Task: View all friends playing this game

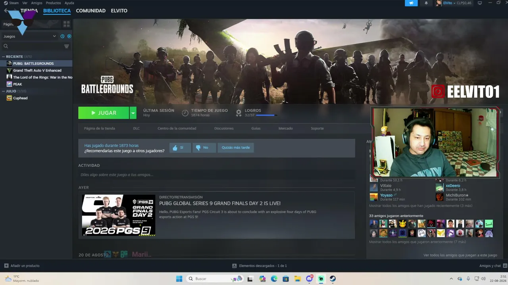Action: click(460, 255)
